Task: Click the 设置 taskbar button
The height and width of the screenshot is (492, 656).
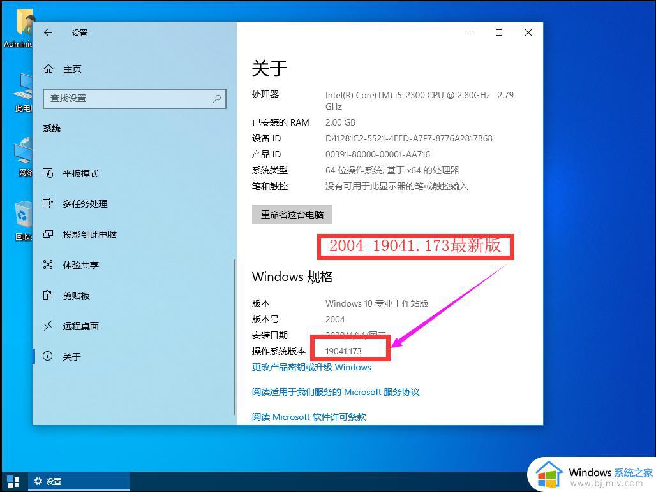Action: (78, 482)
